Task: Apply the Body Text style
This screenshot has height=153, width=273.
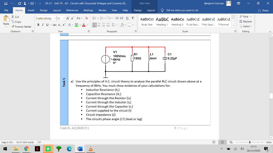Action: [147, 22]
